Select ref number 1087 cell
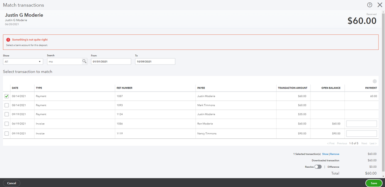385x187 pixels. (120, 96)
